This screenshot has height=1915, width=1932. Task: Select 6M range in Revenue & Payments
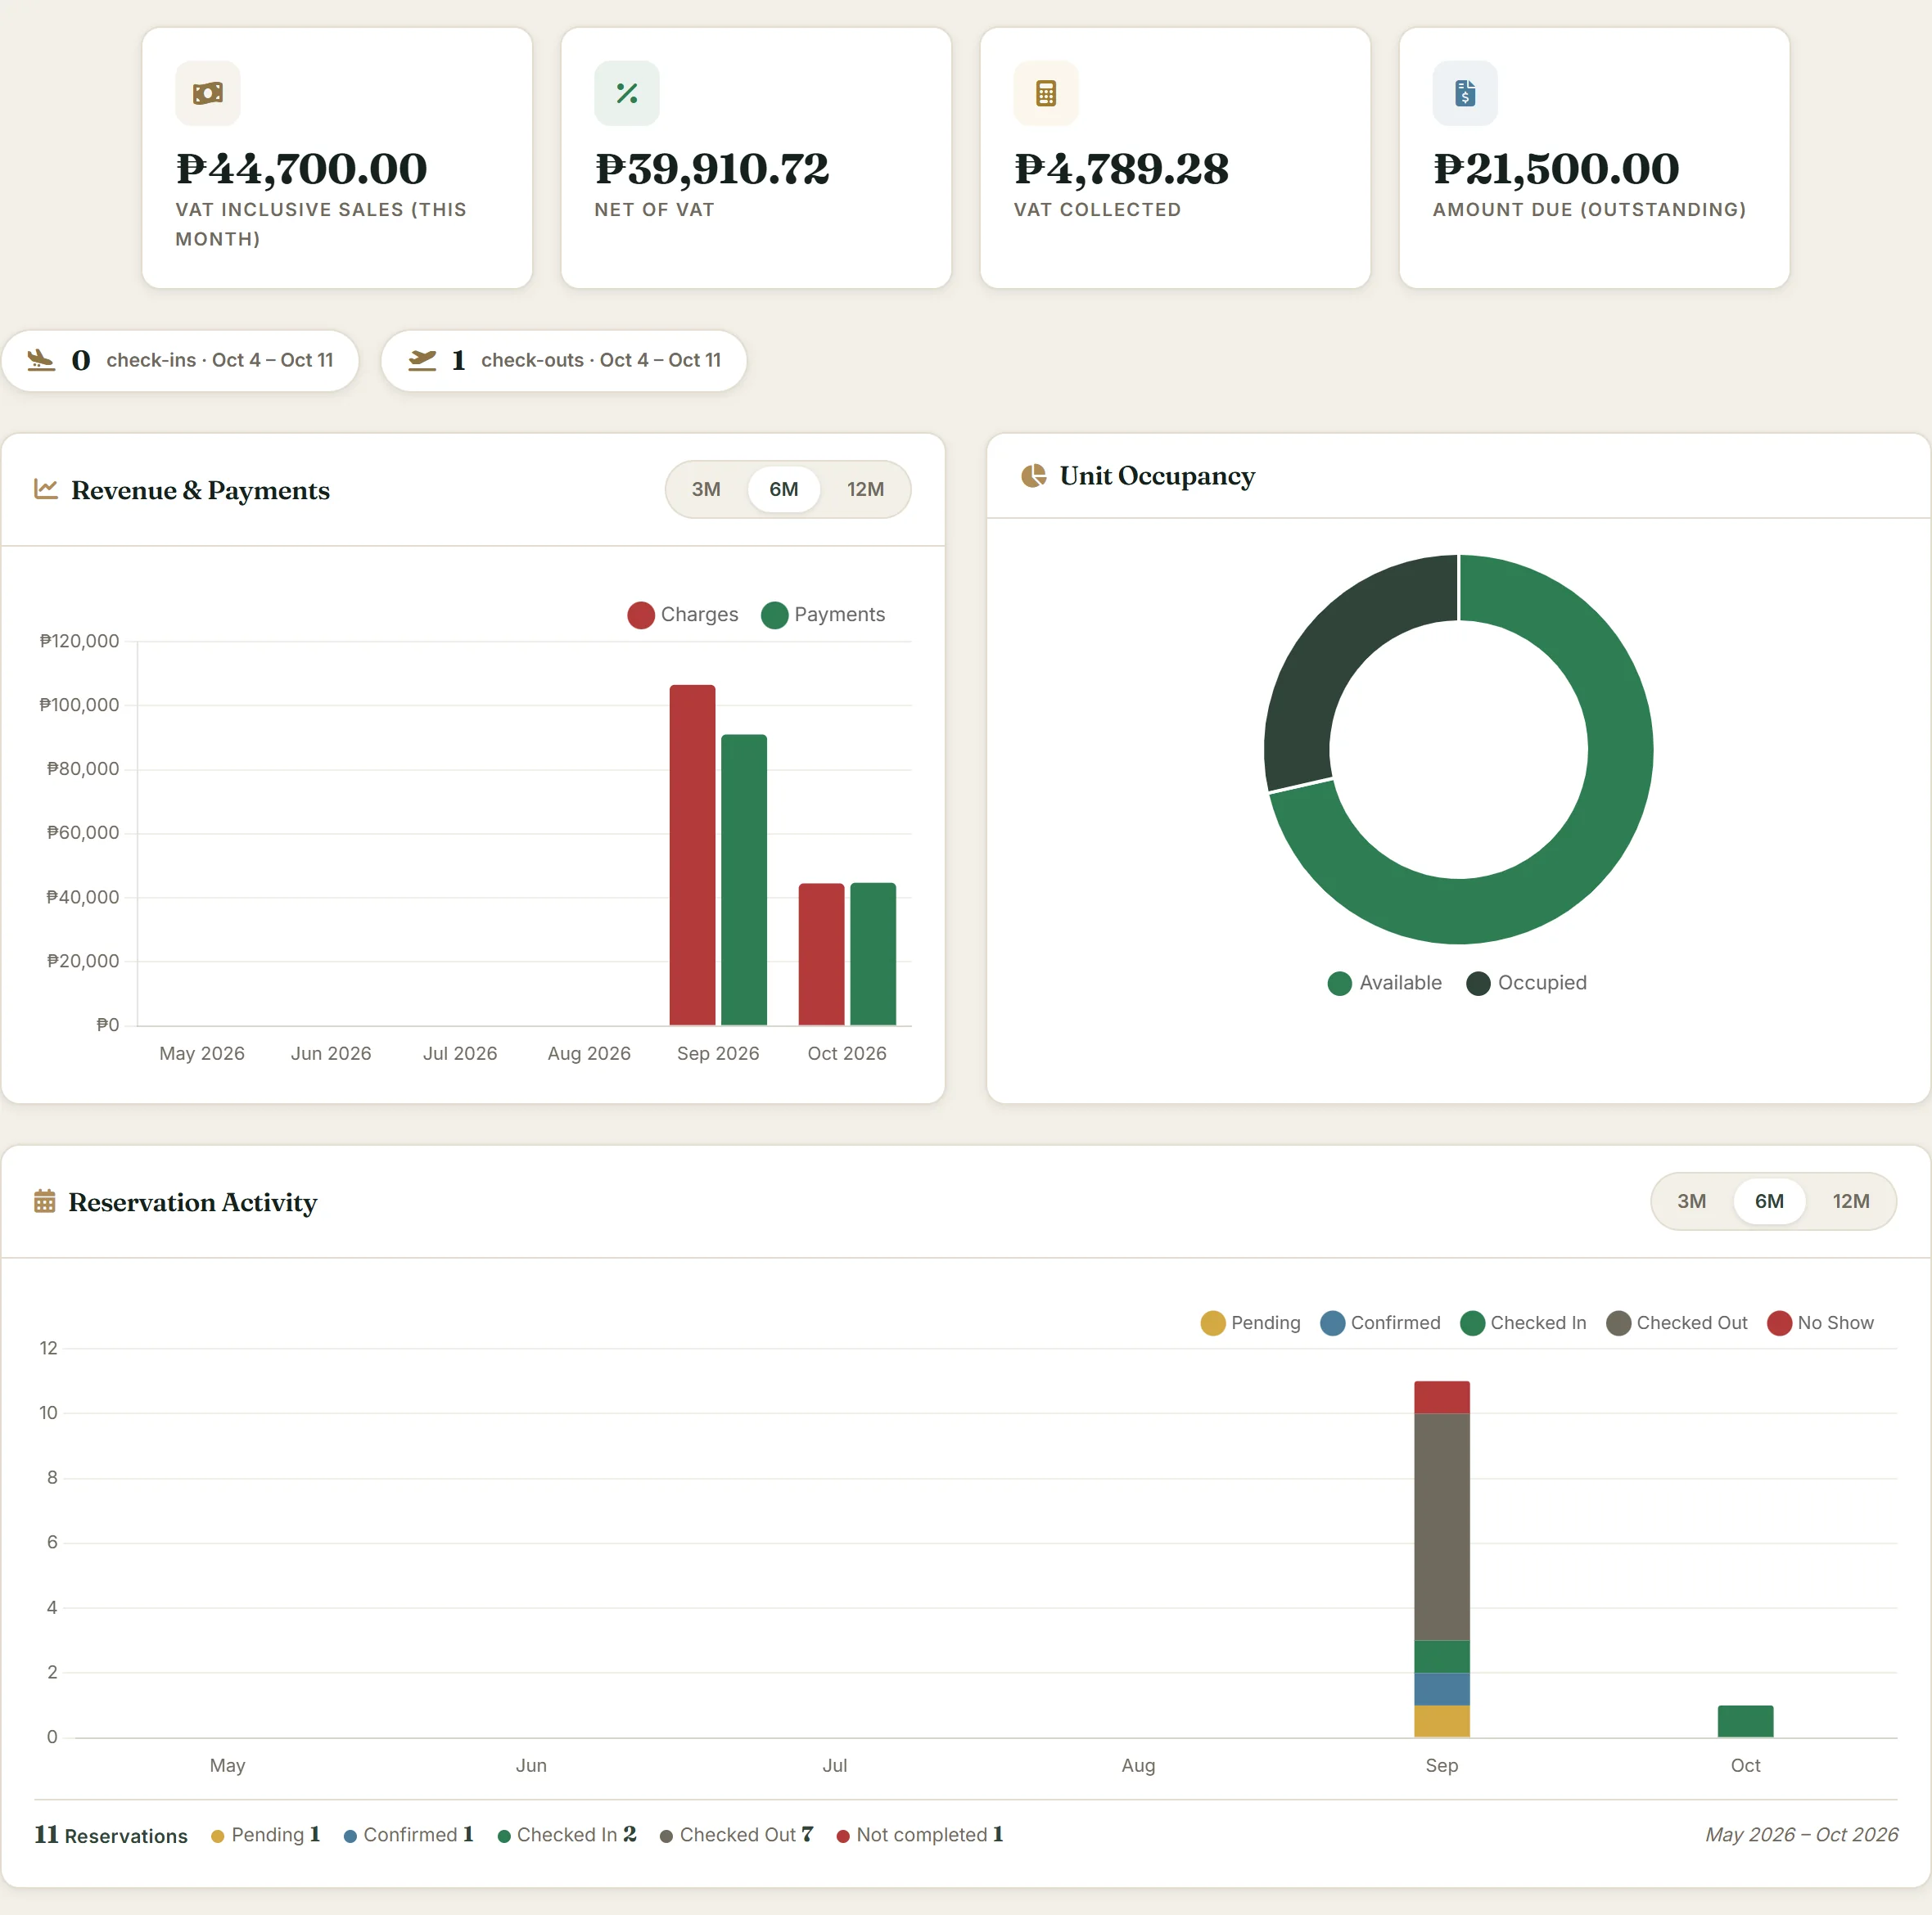(784, 489)
